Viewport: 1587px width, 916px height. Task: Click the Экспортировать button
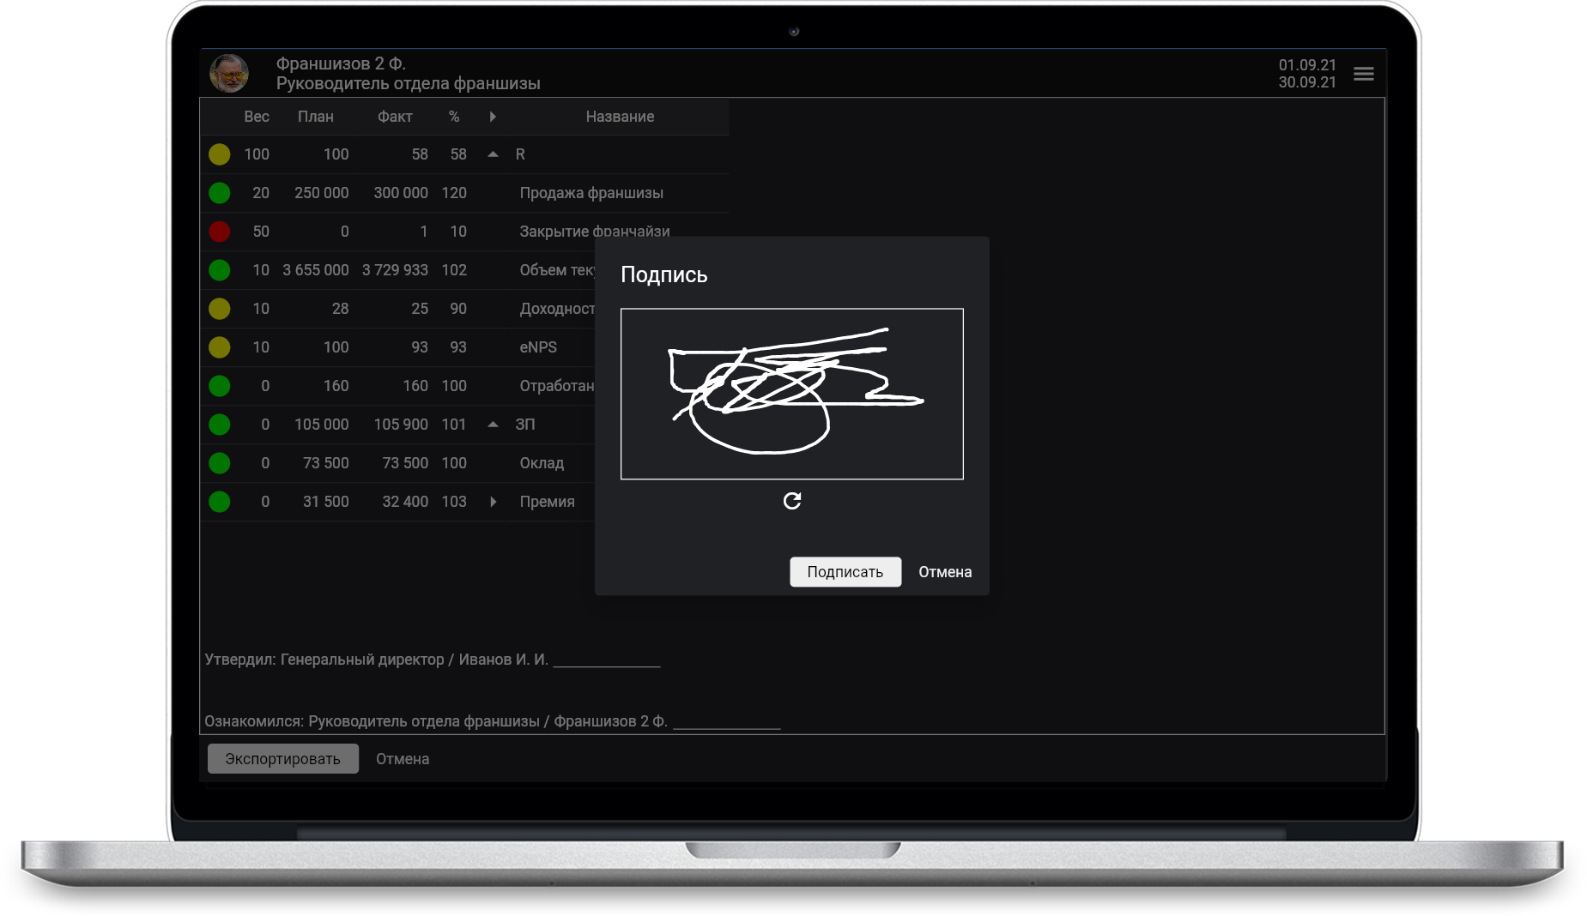283,759
